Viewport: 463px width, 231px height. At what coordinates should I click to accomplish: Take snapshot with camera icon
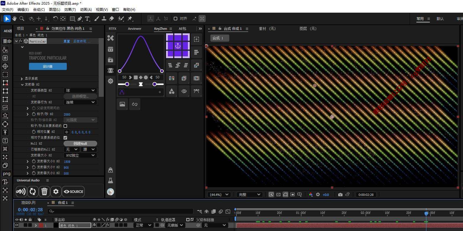click(x=340, y=194)
